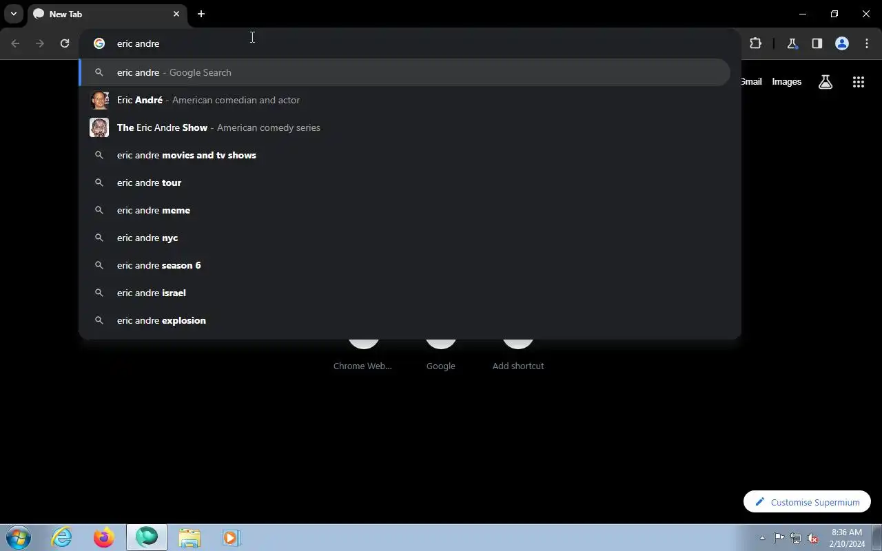Close the New Tab tab
This screenshot has height=551, width=882.
click(176, 14)
